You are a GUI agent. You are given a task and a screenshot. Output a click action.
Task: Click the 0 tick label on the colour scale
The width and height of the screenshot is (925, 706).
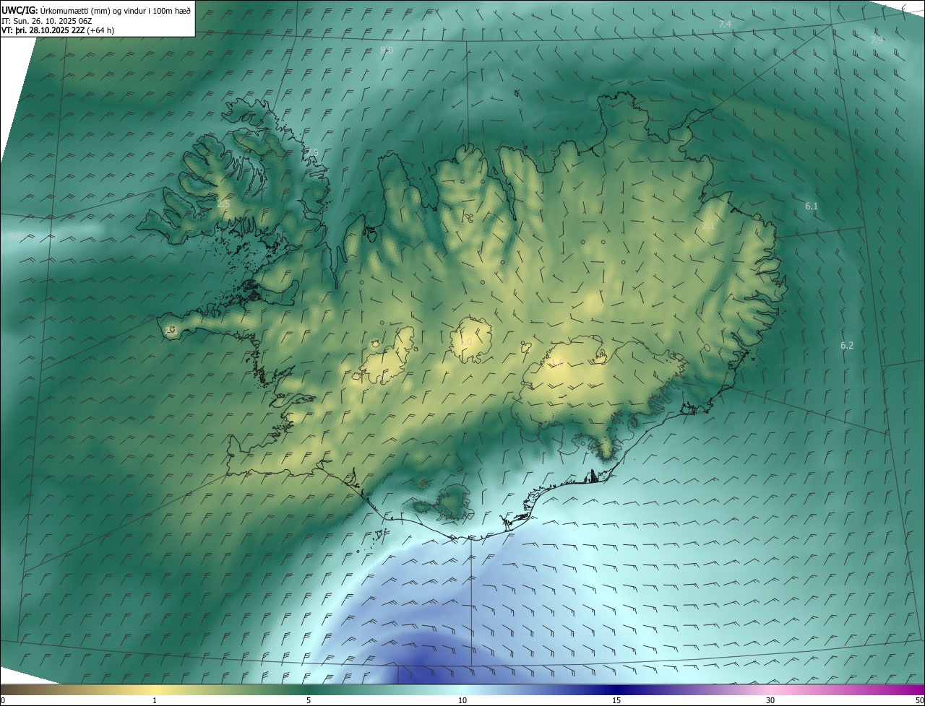point(2,700)
